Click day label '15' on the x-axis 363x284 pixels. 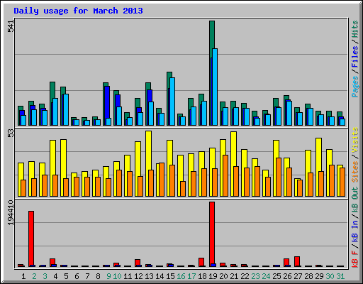click(x=170, y=276)
